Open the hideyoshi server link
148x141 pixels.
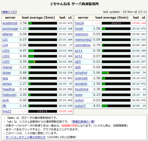point(9,95)
